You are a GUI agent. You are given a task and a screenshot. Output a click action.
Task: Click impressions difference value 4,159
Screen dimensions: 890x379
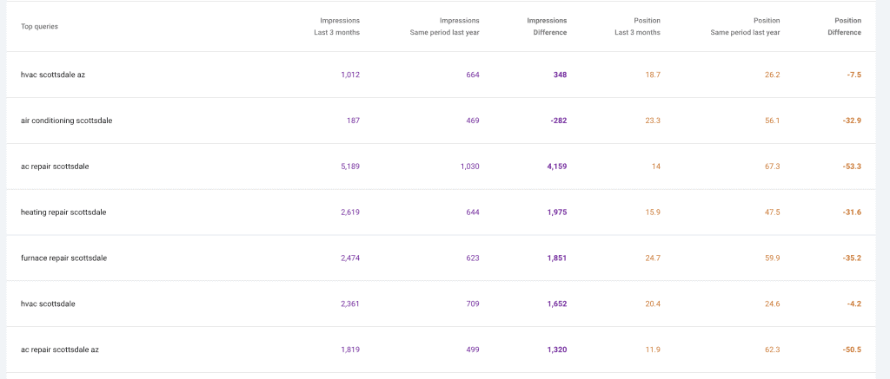click(x=557, y=167)
